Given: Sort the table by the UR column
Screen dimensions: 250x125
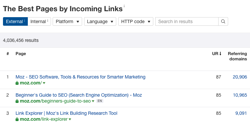Looking at the screenshot, I should tap(217, 54).
